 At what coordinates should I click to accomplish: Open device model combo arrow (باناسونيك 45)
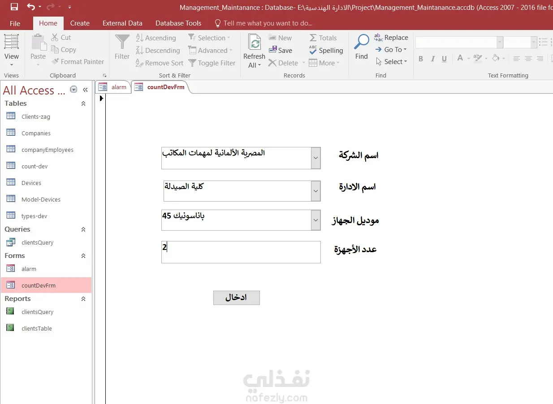click(x=316, y=220)
